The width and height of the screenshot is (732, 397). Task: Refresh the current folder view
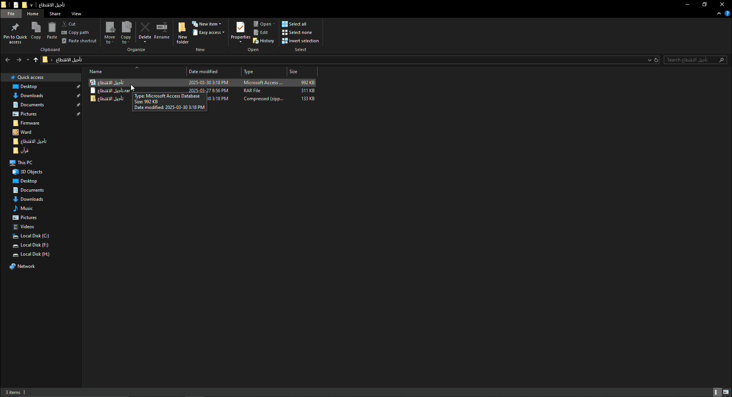[x=656, y=60]
